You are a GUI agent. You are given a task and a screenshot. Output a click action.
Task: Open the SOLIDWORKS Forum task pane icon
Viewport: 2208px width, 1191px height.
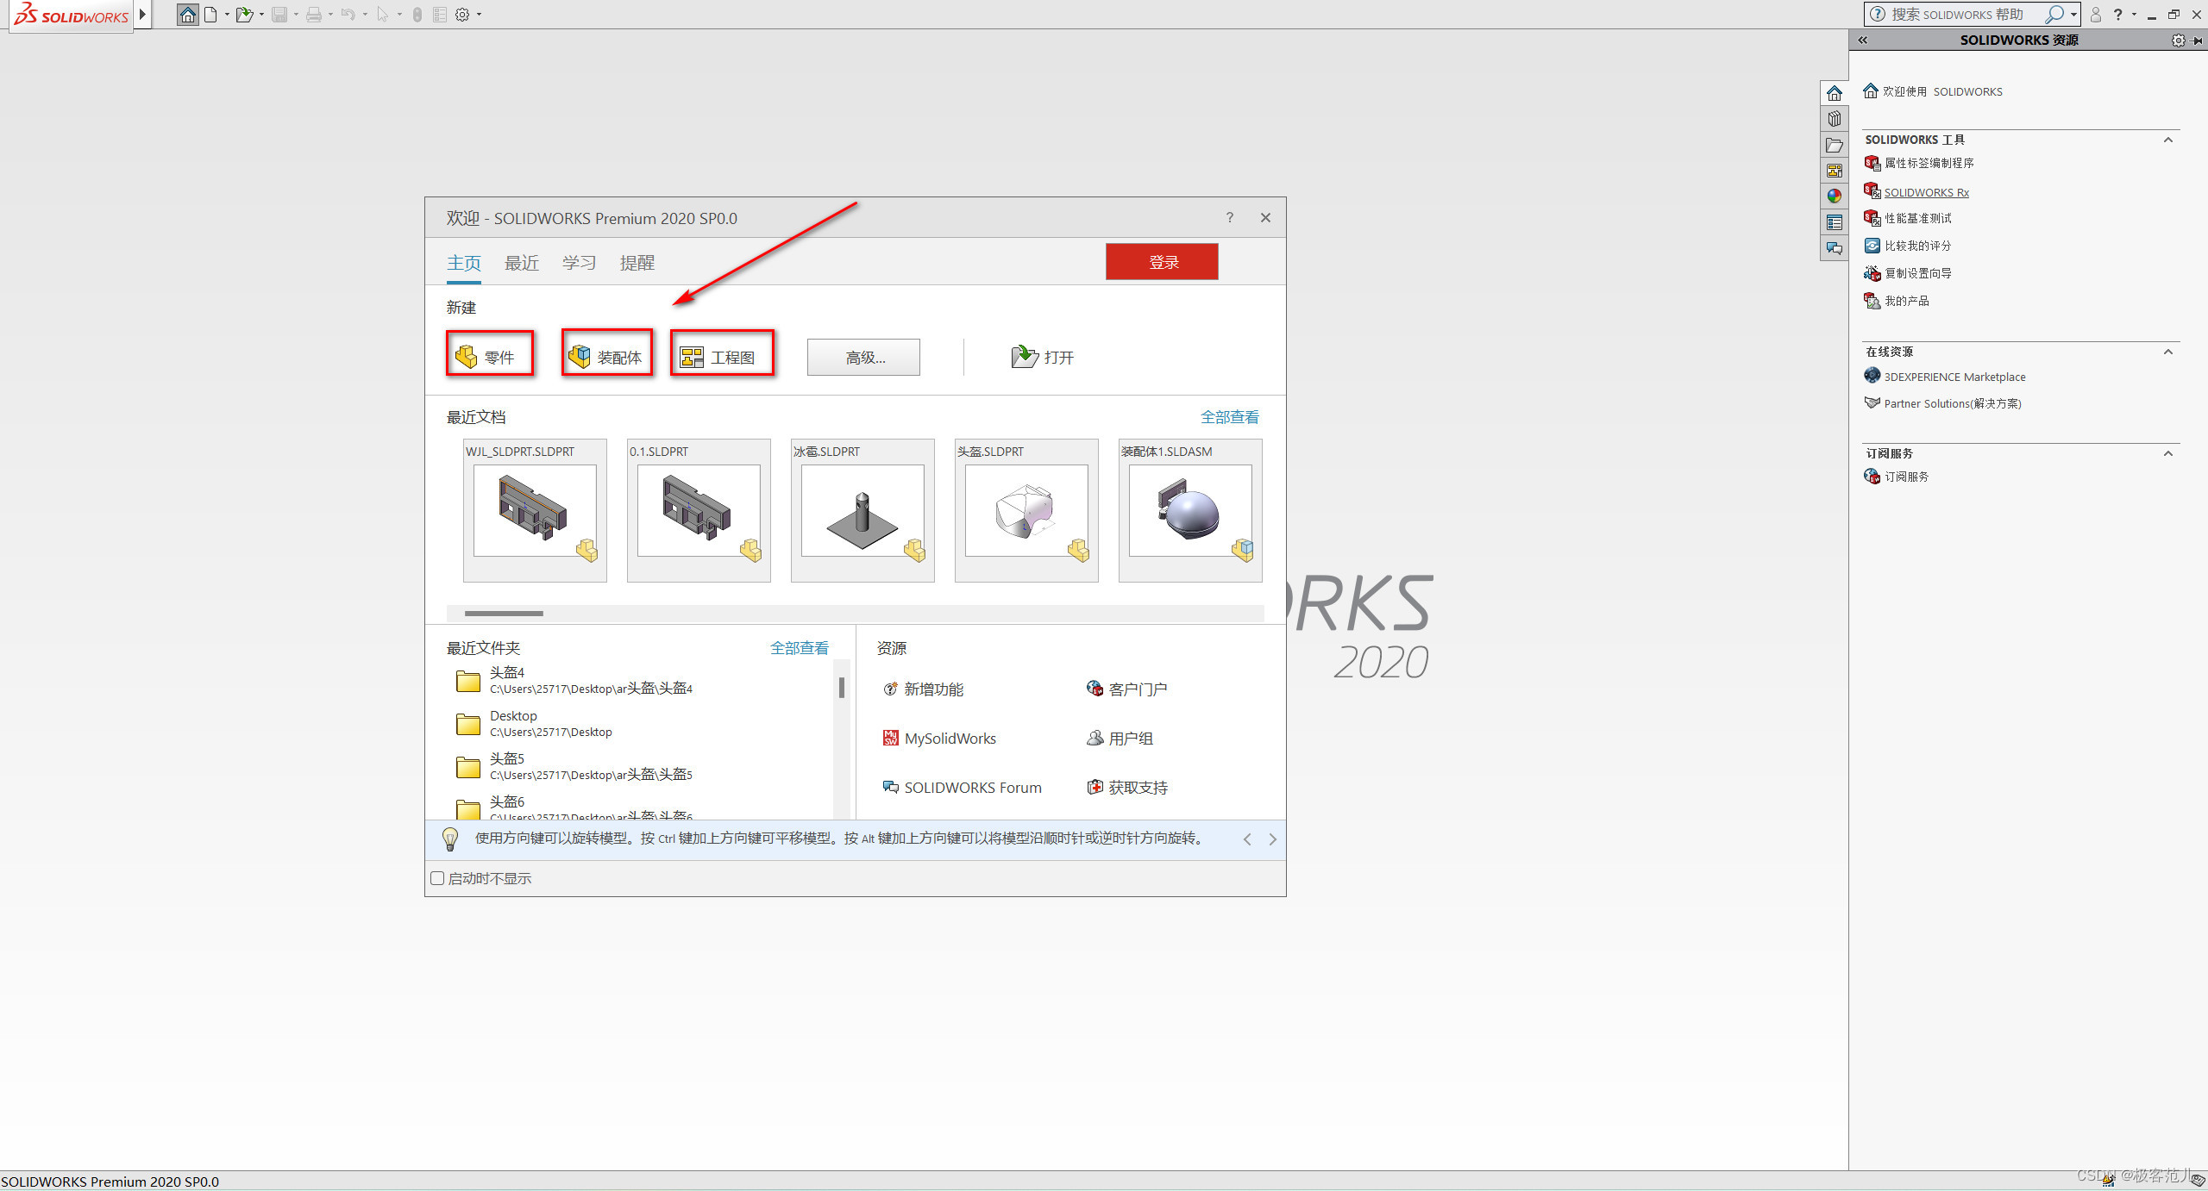1835,248
